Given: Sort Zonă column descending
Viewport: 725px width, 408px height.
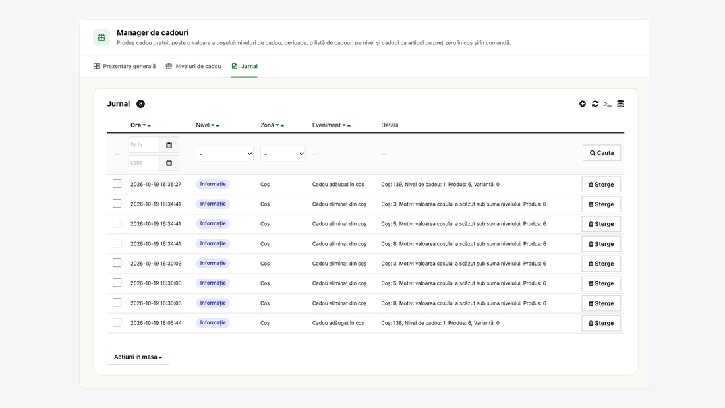Looking at the screenshot, I should pyautogui.click(x=277, y=125).
